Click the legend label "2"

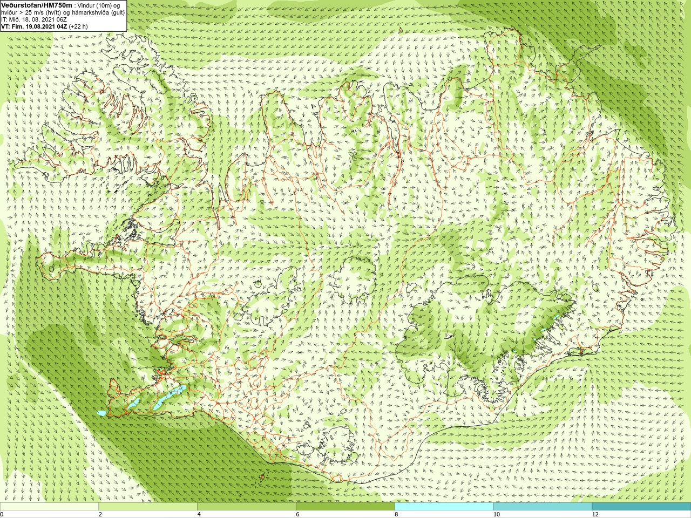[x=100, y=514]
